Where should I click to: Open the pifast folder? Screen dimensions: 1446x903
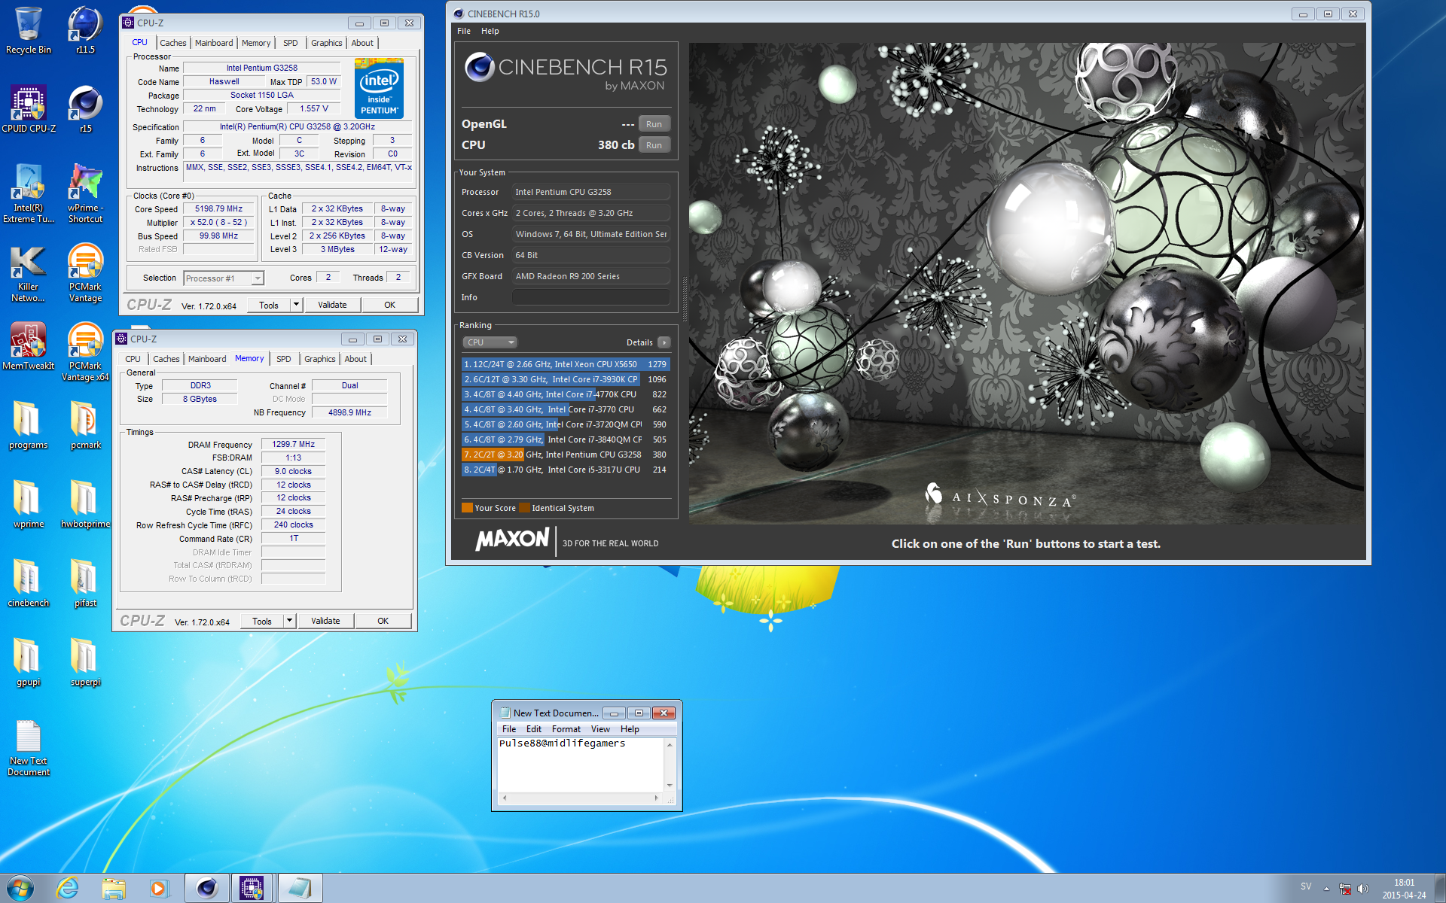(x=85, y=583)
